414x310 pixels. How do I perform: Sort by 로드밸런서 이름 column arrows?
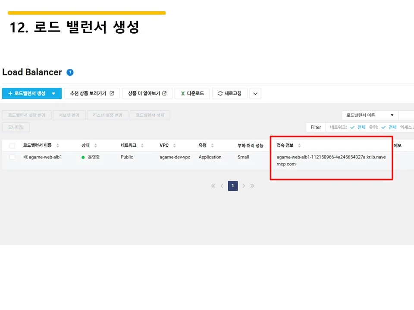click(x=56, y=145)
